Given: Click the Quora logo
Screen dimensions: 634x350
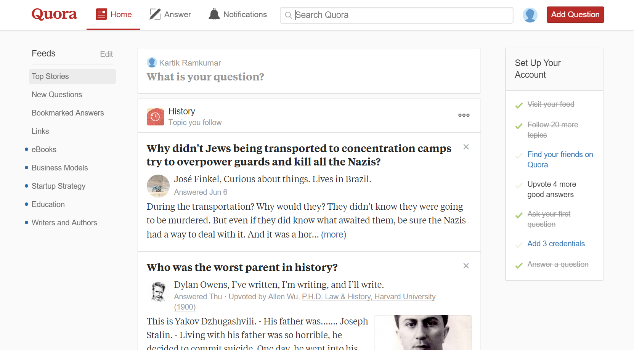Looking at the screenshot, I should pos(54,14).
